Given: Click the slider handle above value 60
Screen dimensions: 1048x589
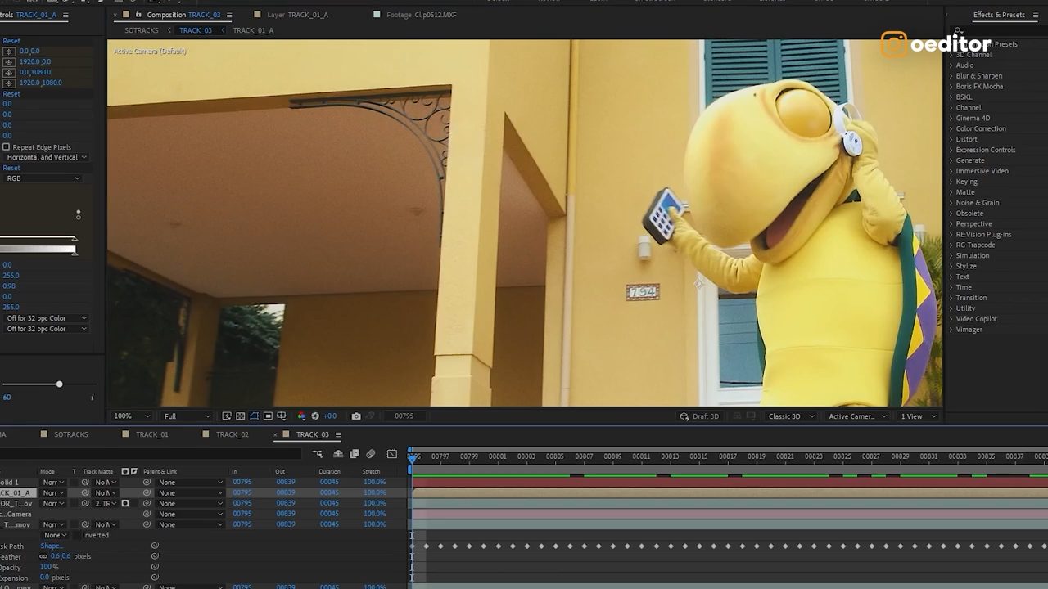Looking at the screenshot, I should [x=59, y=384].
